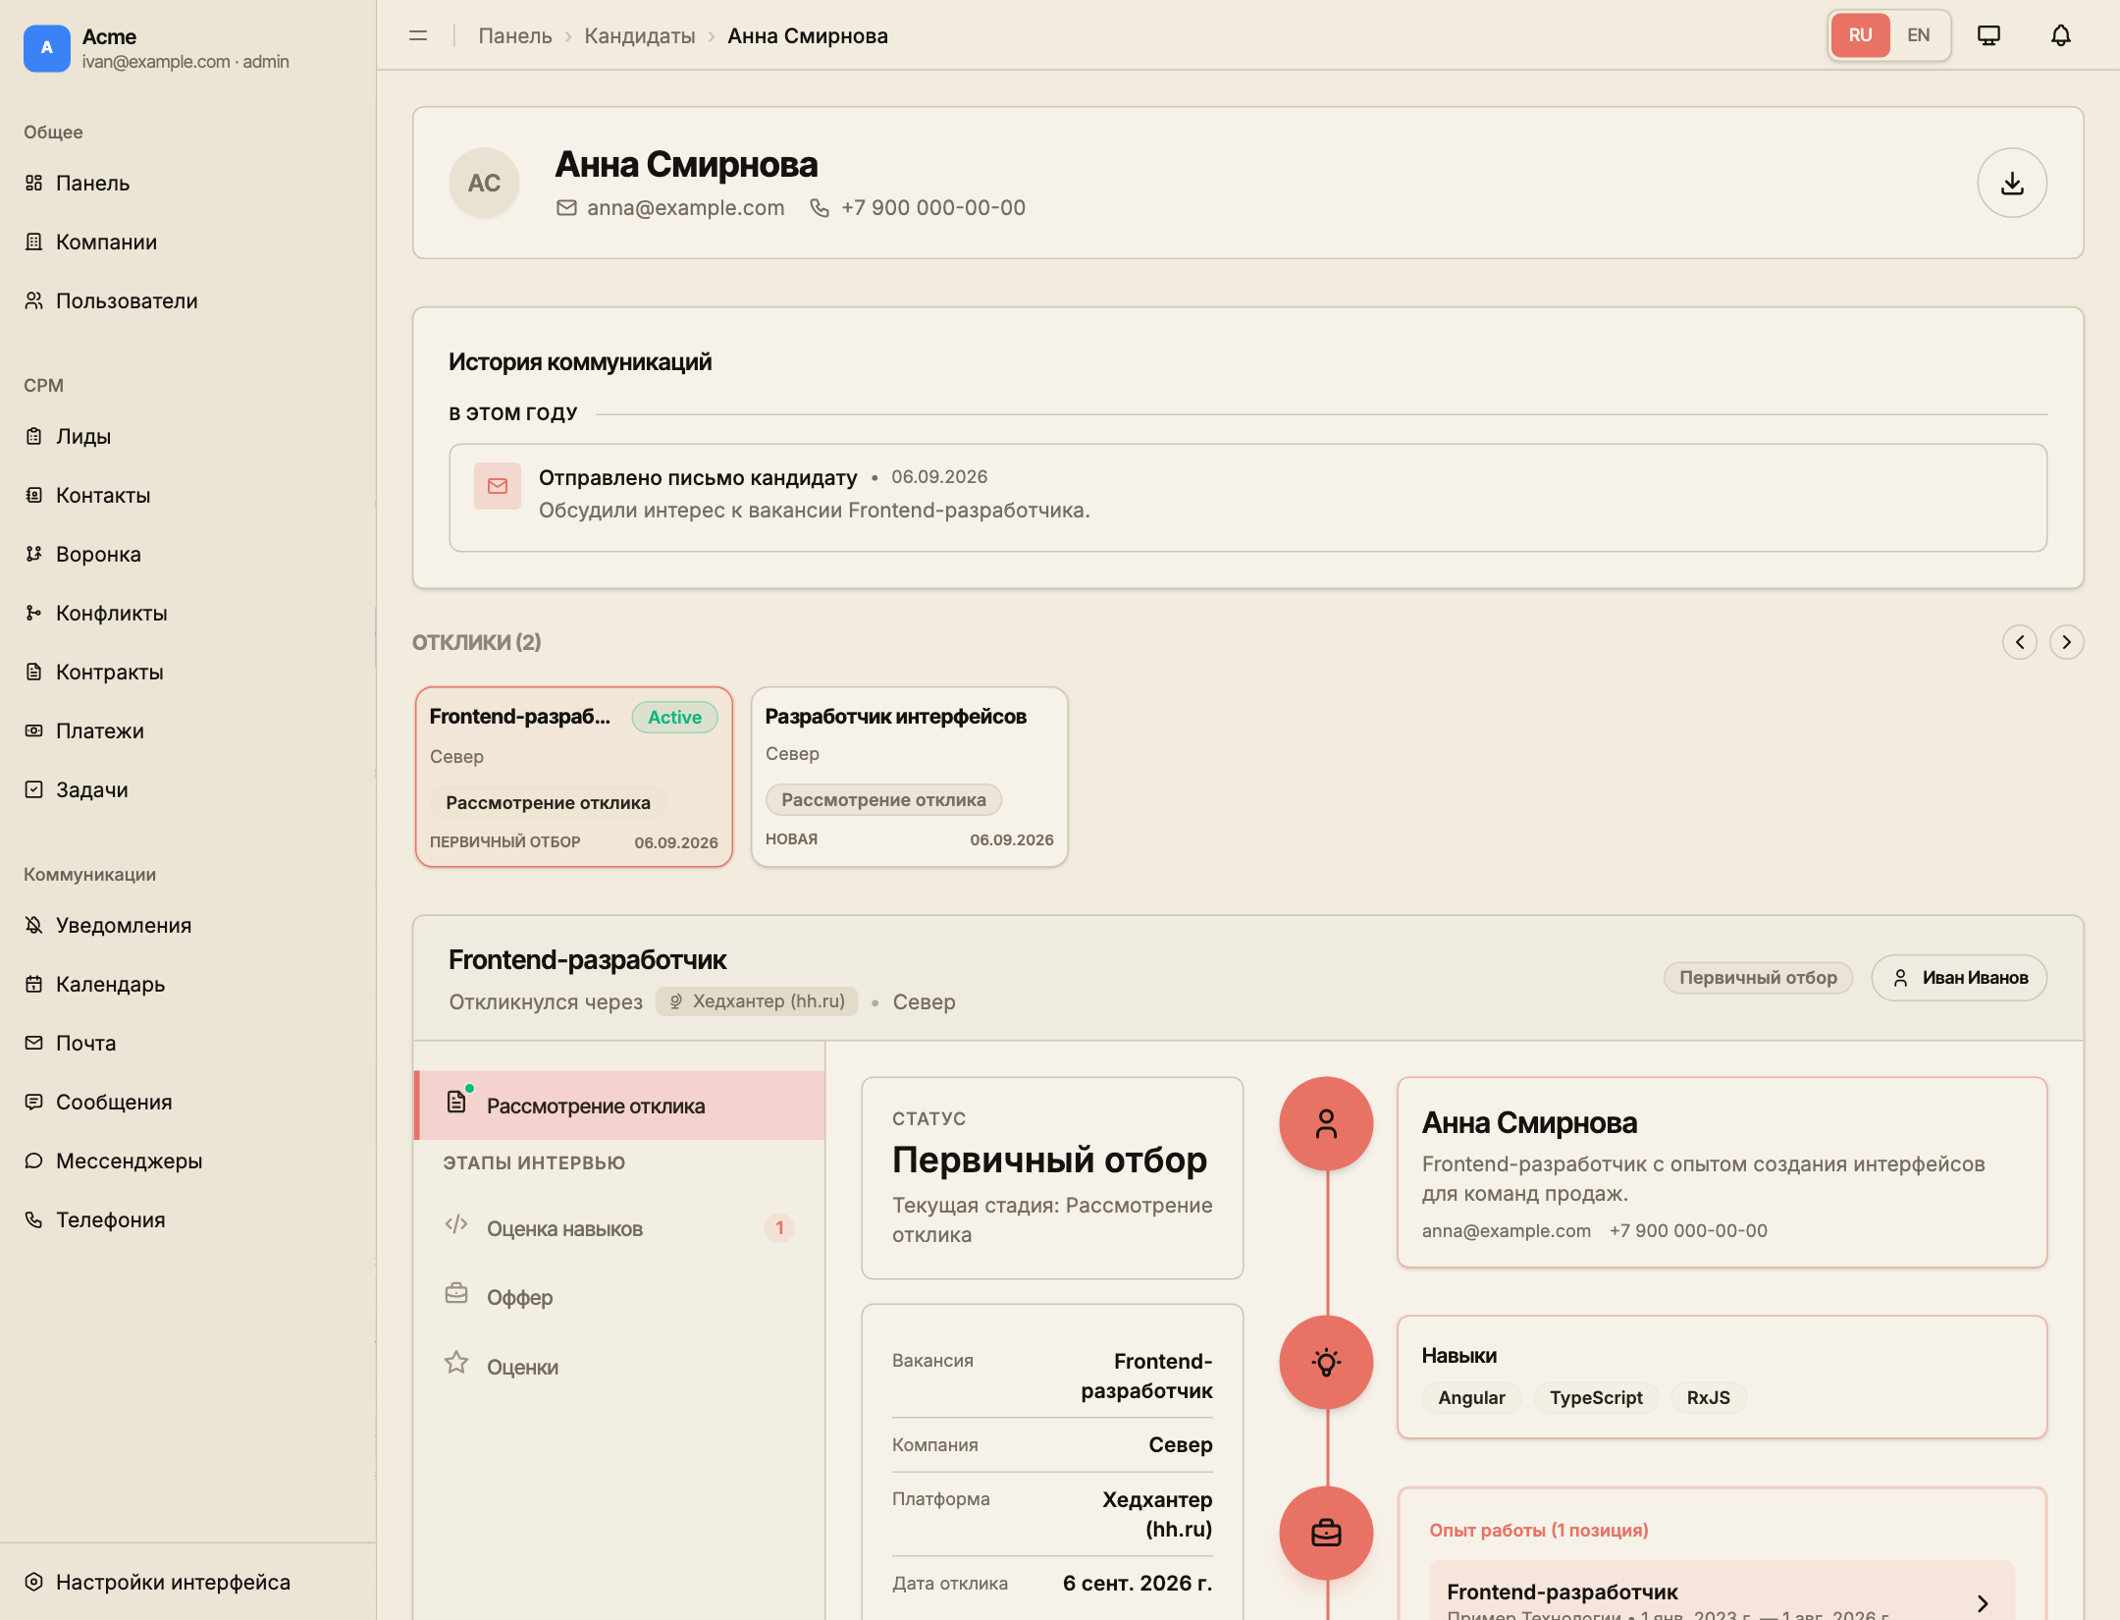Open the Оценка навыков interview stage

click(x=620, y=1228)
